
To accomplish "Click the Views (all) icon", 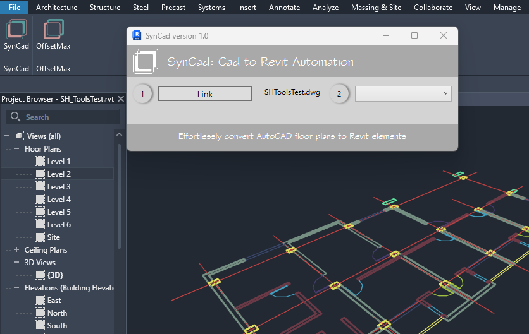I will click(19, 136).
